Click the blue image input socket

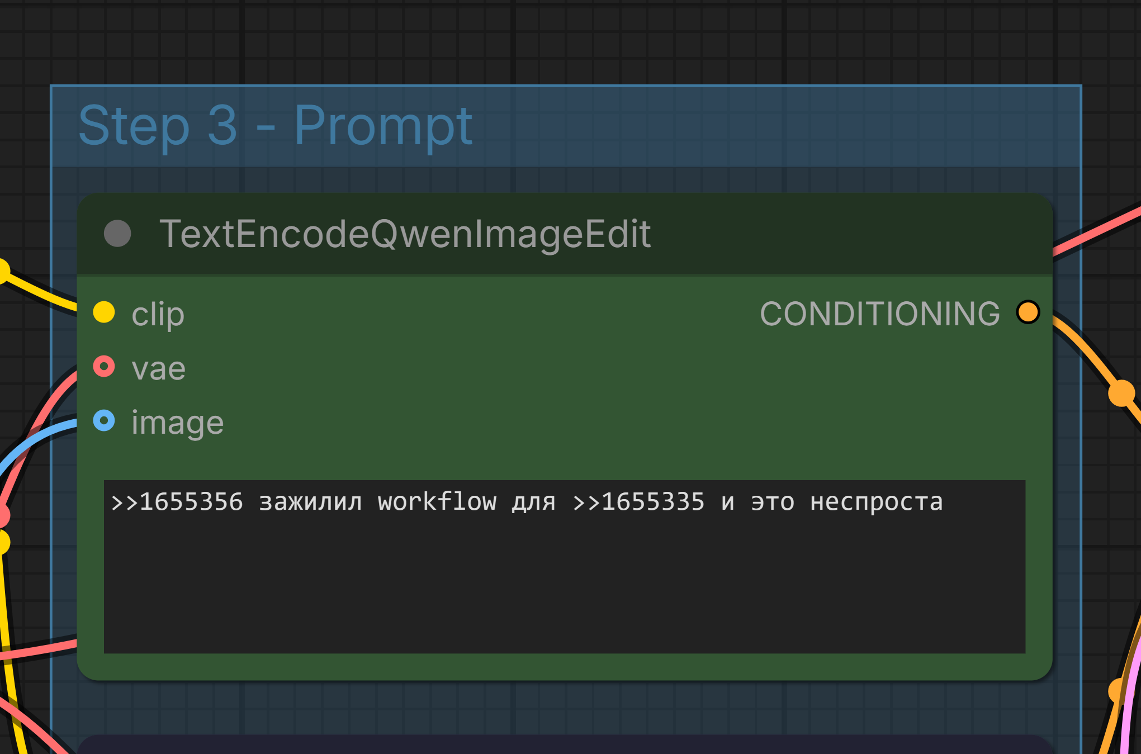(104, 420)
